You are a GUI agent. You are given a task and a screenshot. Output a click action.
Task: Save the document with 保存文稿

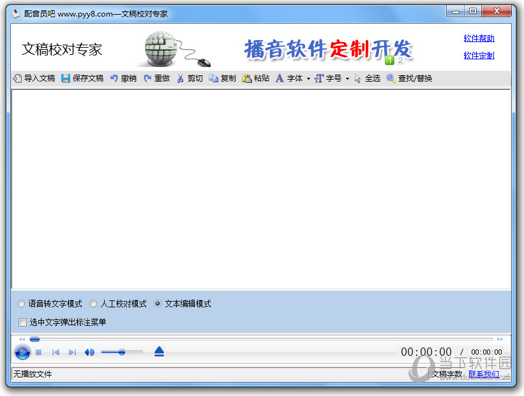(82, 78)
